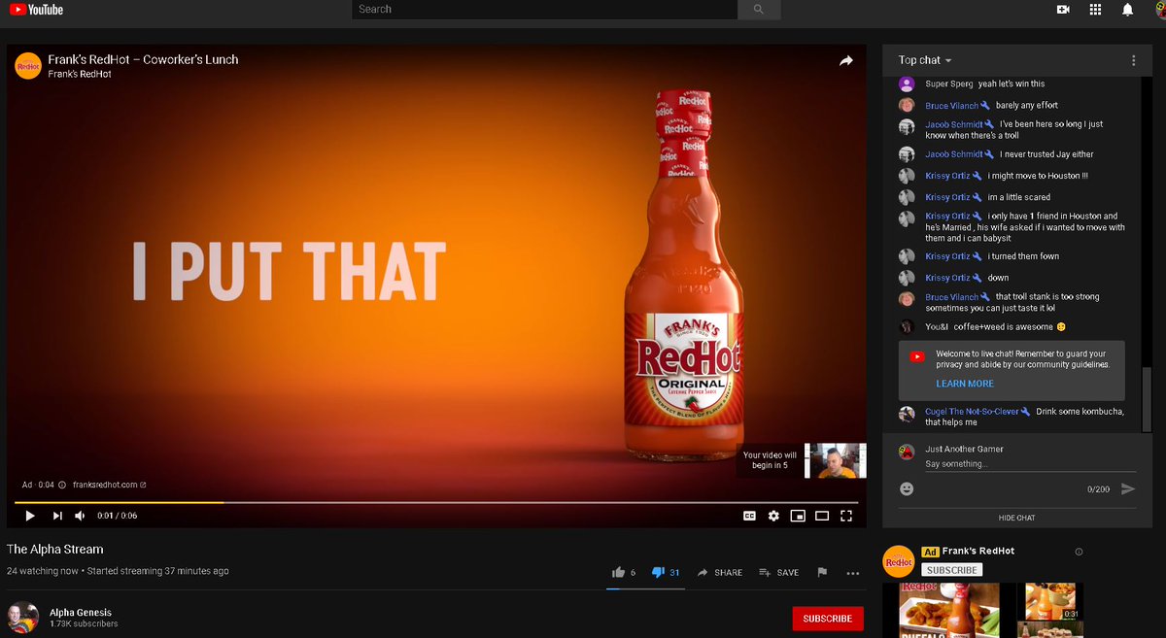Report the video with the flag icon
The width and height of the screenshot is (1166, 638).
pos(822,572)
